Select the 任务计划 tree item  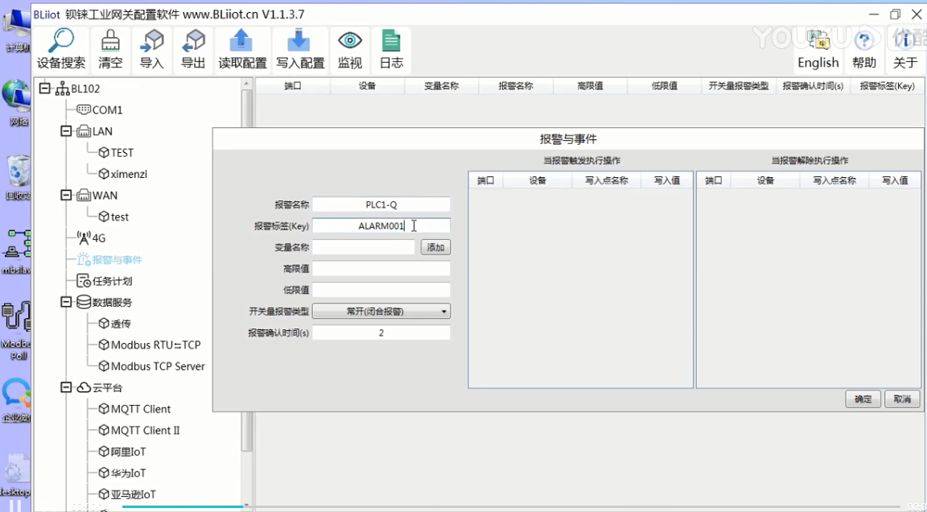tap(112, 281)
